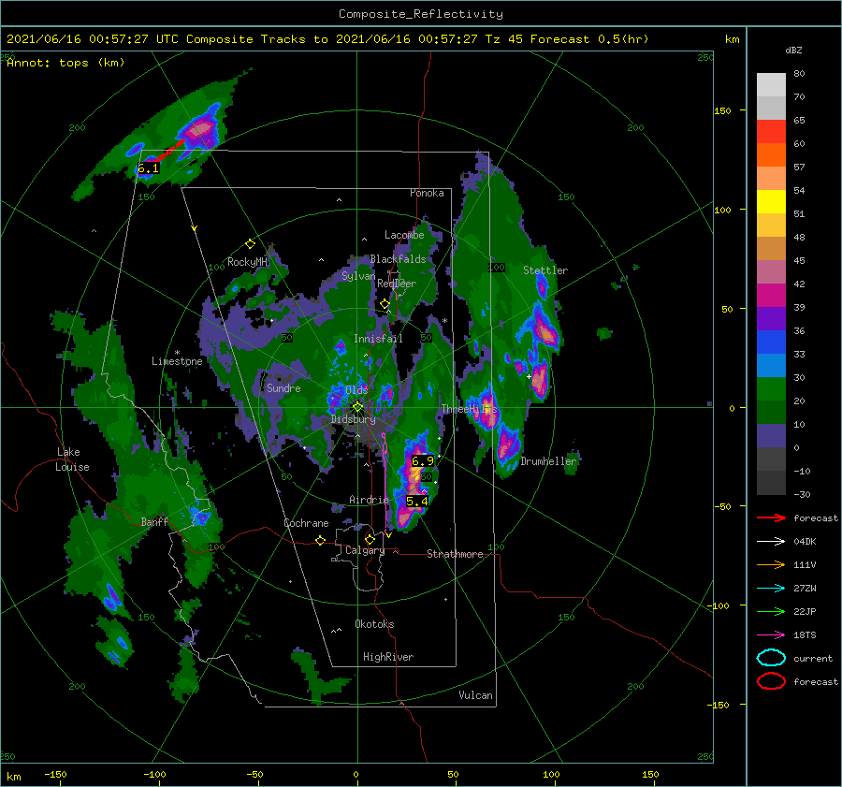The image size is (842, 787).
Task: Click the ThreeHills city label
Action: (x=469, y=409)
